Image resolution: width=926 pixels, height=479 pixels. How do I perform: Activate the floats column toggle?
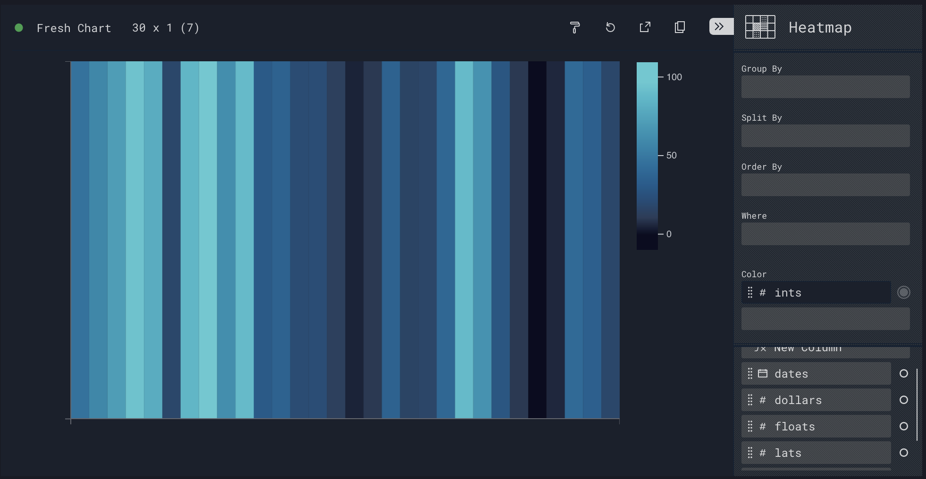(904, 426)
